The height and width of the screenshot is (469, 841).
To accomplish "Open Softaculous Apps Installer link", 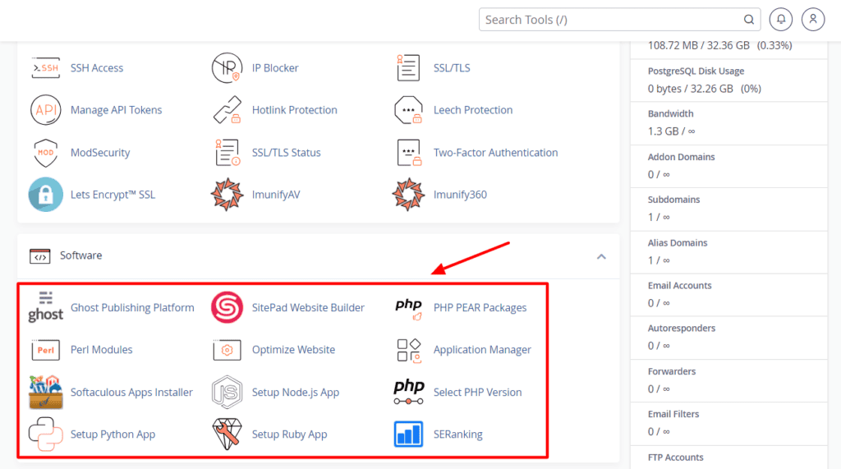I will point(131,393).
